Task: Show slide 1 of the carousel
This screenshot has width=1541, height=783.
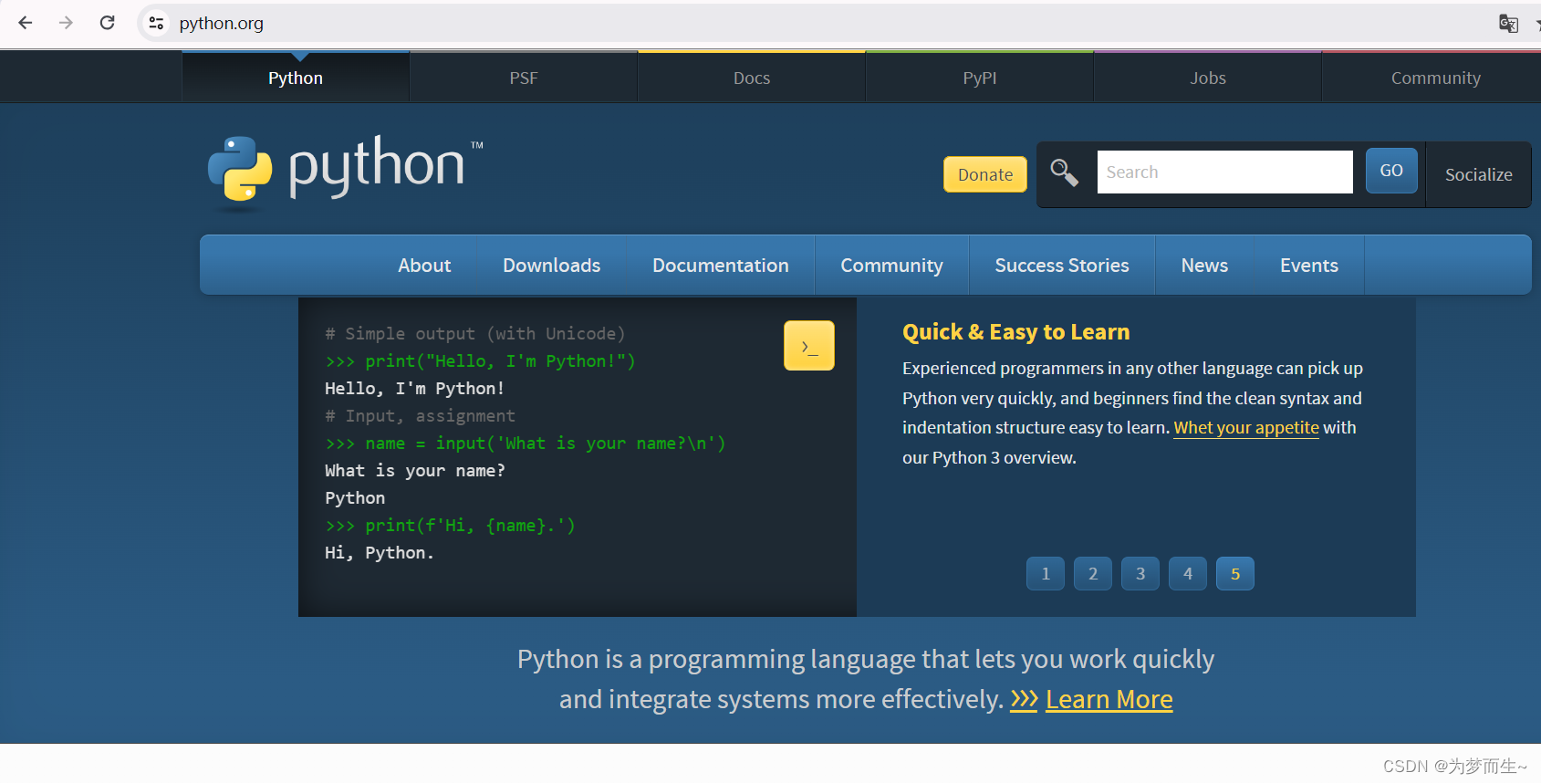Action: tap(1046, 574)
